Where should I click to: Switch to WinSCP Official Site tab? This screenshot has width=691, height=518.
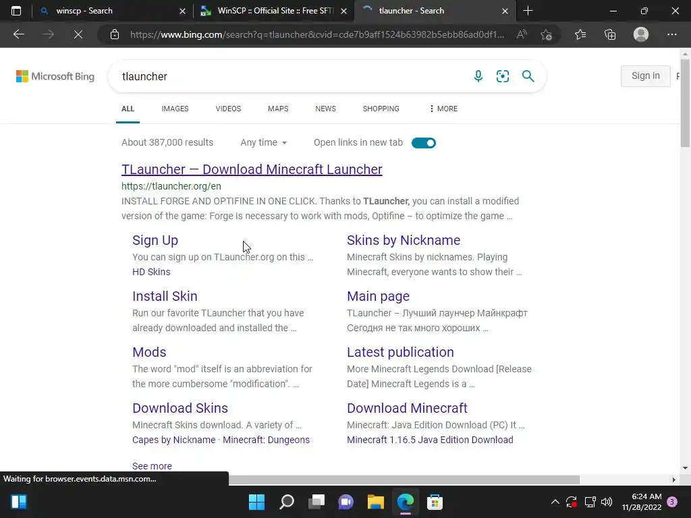[275, 11]
